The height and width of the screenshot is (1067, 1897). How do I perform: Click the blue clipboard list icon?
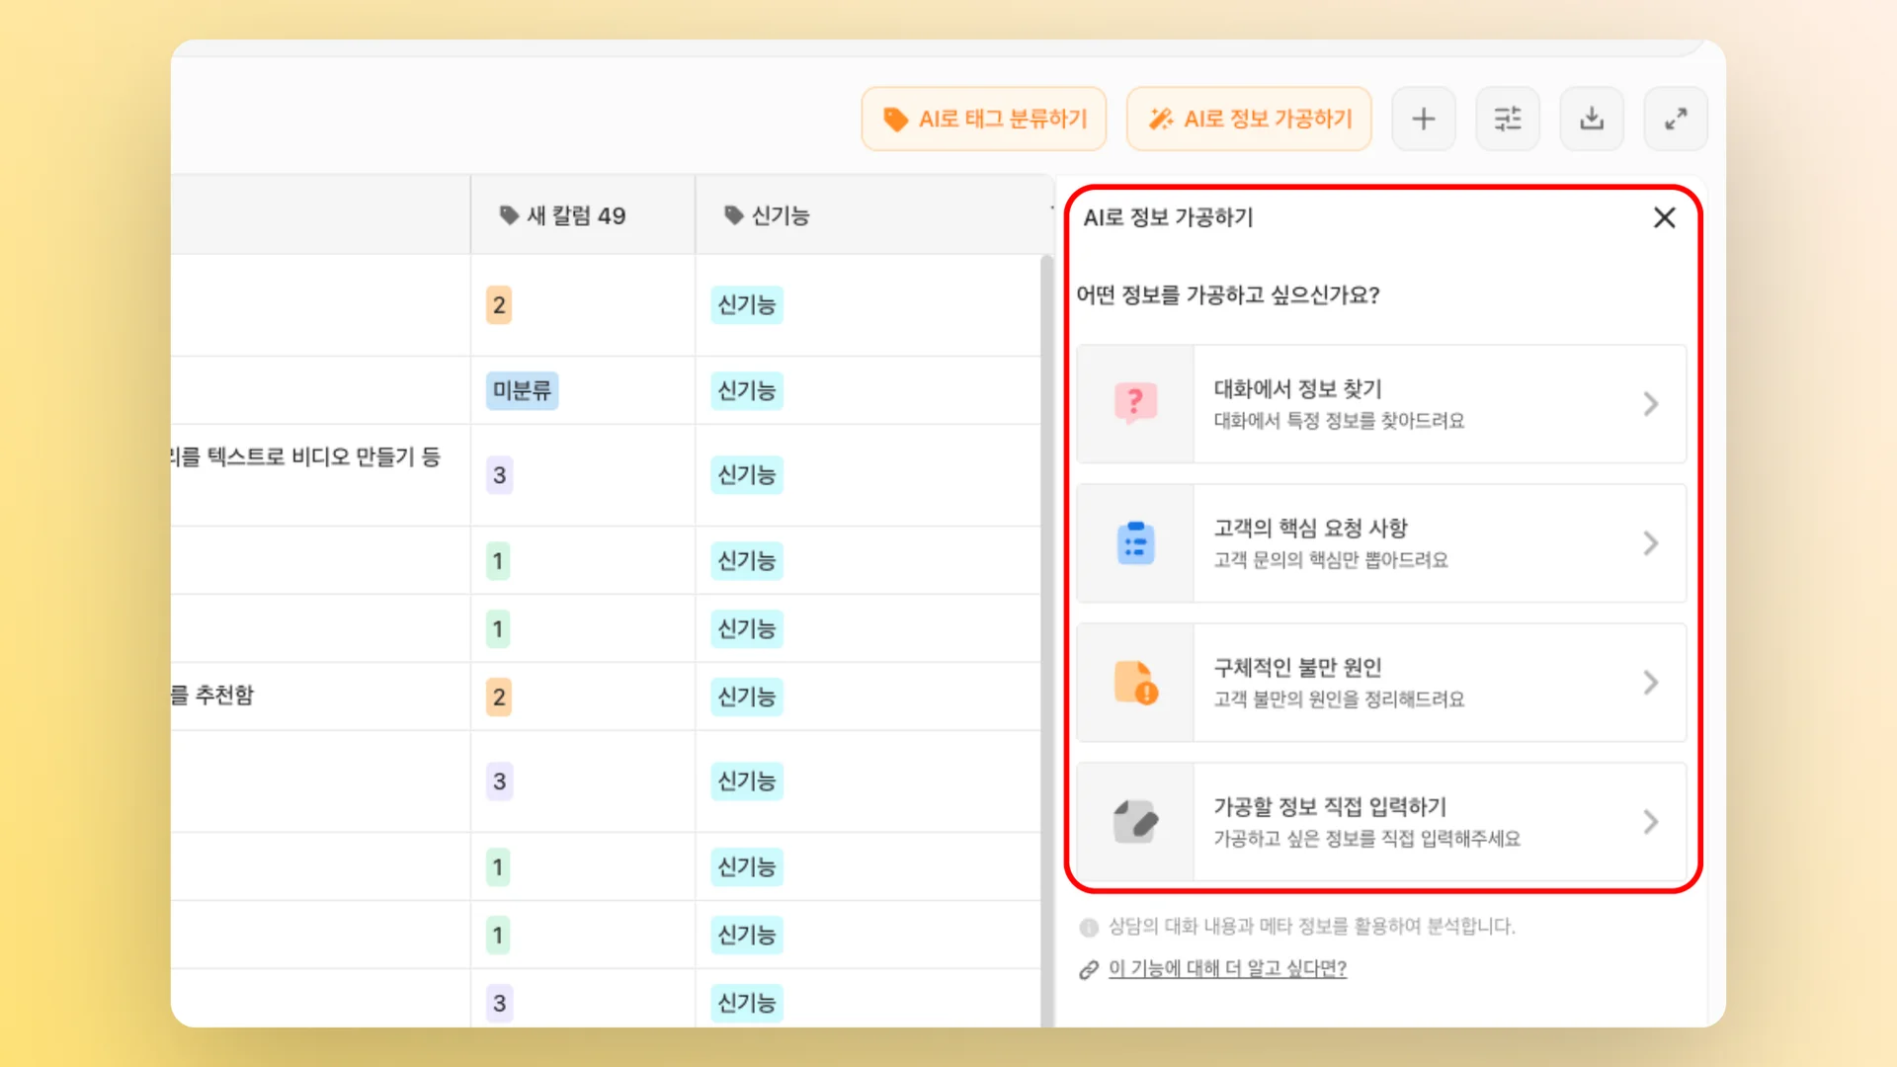click(1135, 543)
